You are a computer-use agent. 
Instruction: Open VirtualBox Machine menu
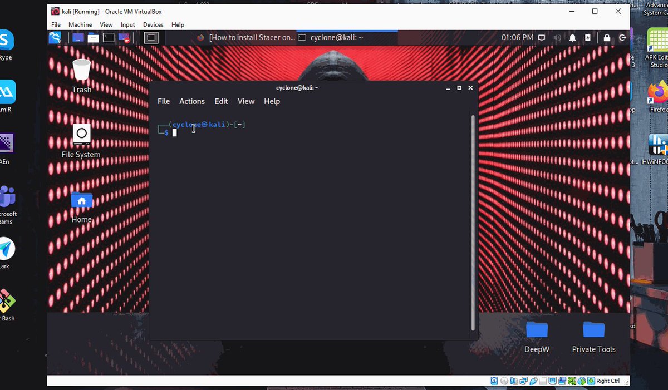click(80, 25)
